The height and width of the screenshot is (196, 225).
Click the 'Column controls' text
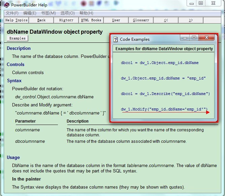(x=28, y=73)
